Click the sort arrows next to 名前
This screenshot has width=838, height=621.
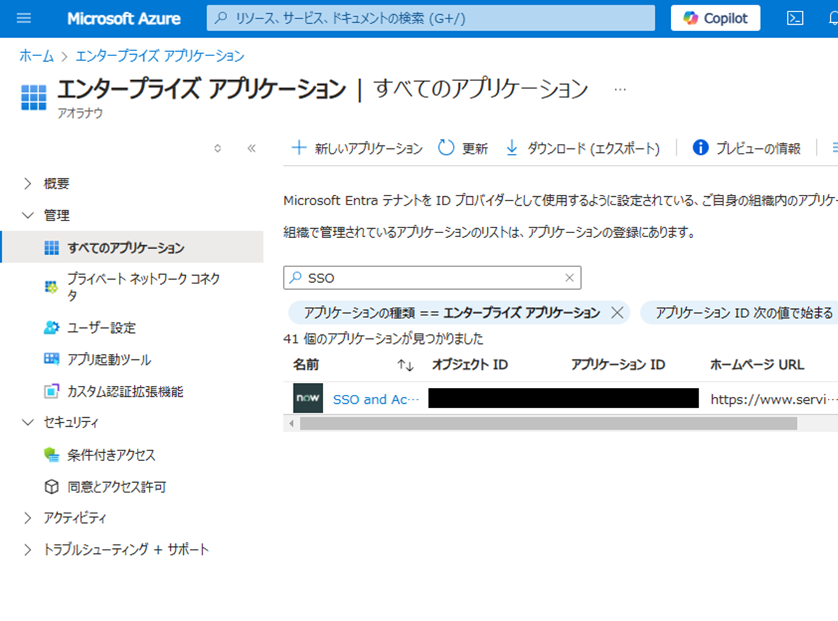(x=405, y=365)
